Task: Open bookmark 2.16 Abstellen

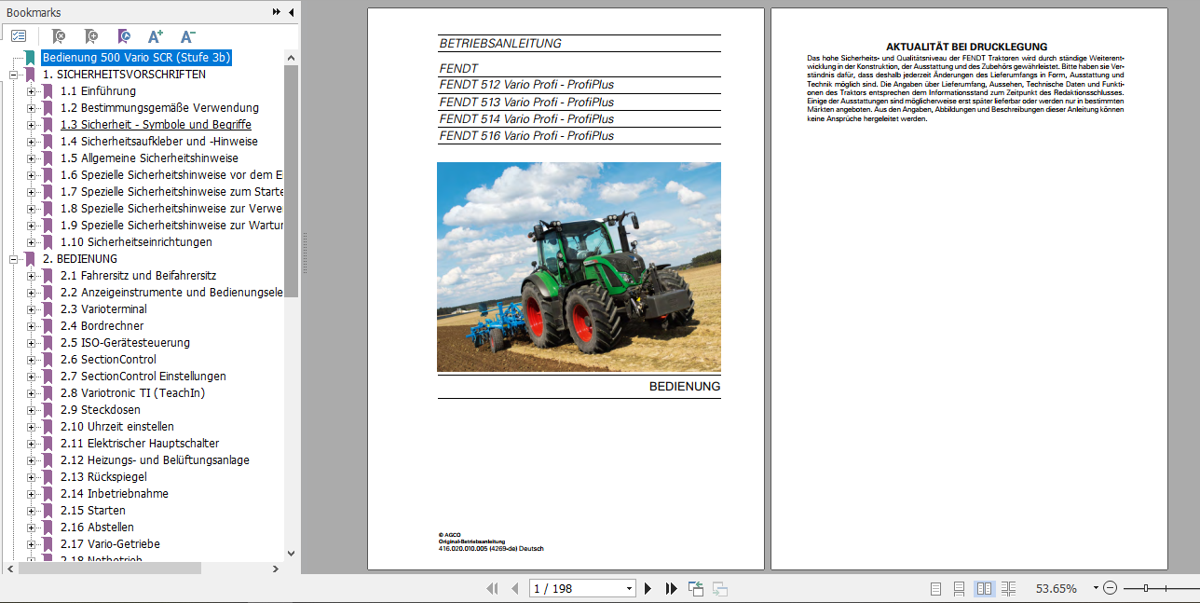Action: click(97, 528)
